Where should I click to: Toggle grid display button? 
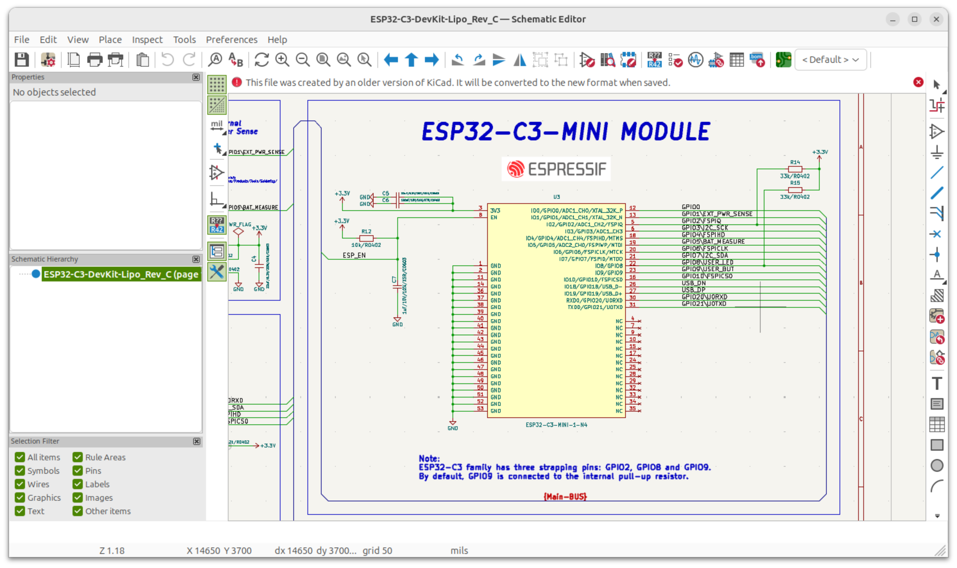coord(217,85)
